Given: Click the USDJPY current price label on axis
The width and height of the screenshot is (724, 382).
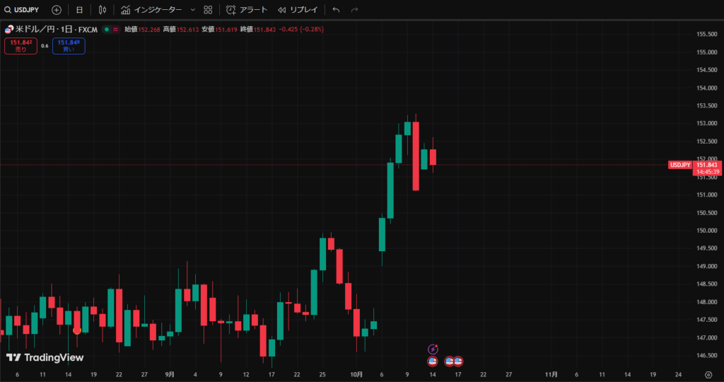Looking at the screenshot, I should point(680,164).
